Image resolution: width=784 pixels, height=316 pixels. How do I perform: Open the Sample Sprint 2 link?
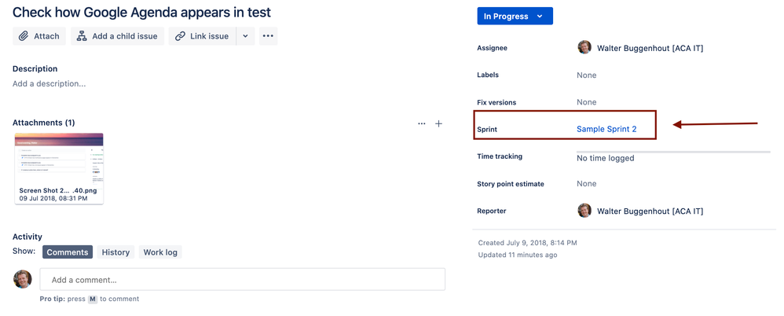606,129
